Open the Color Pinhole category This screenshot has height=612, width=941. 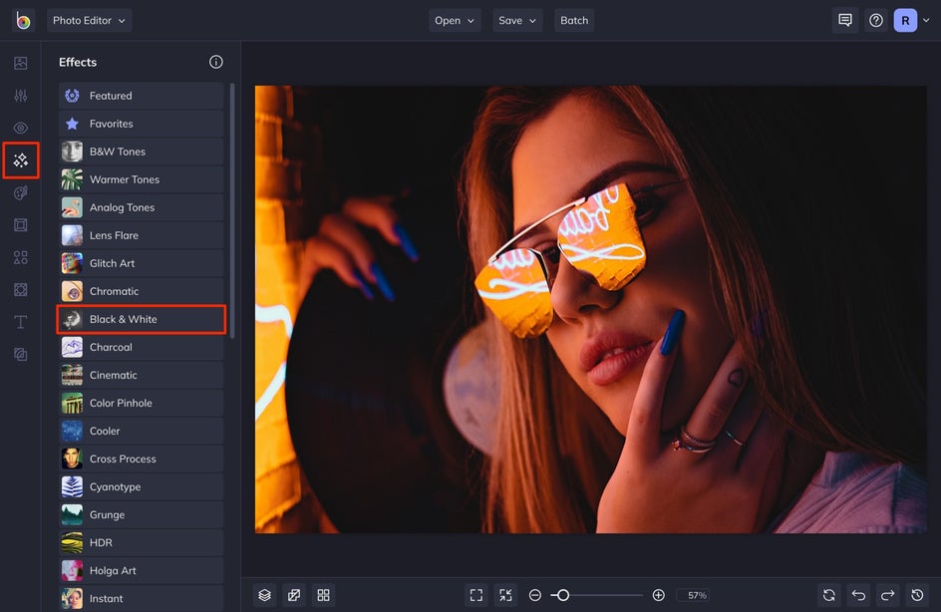coord(141,404)
